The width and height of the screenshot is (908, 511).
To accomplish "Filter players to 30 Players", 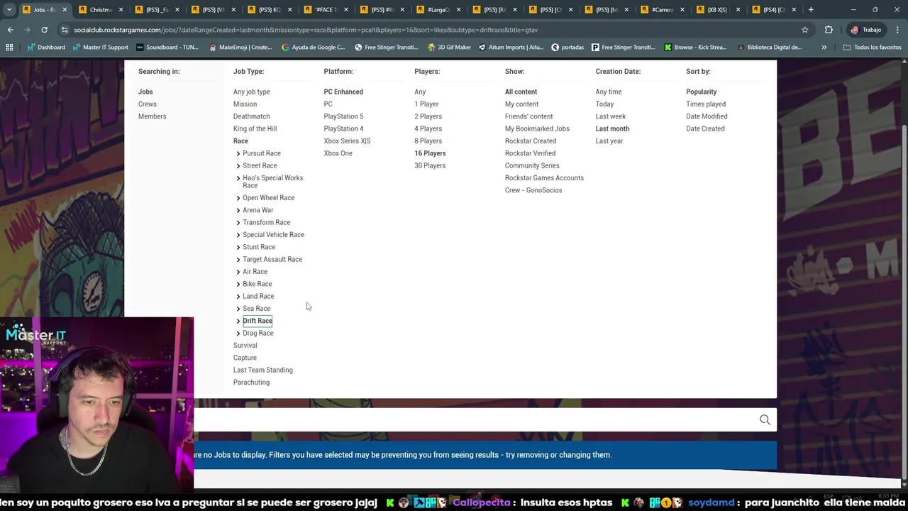I will point(430,165).
